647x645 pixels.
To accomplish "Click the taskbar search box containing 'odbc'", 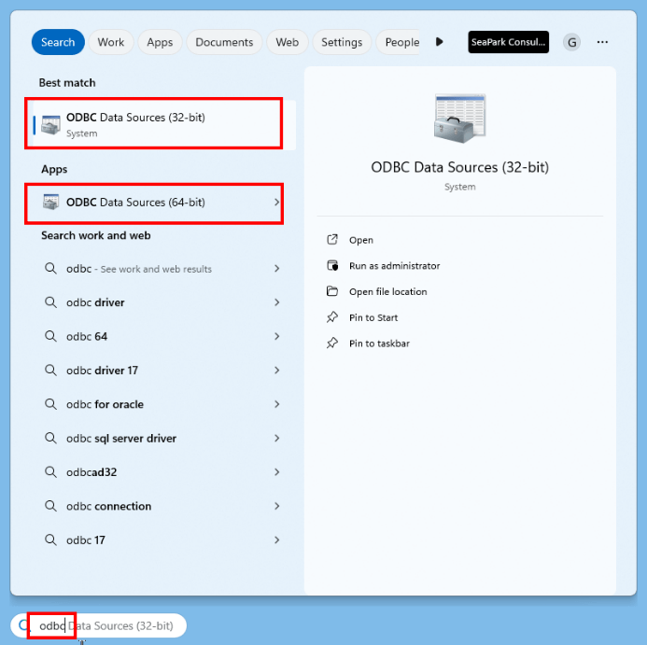I will (x=99, y=625).
